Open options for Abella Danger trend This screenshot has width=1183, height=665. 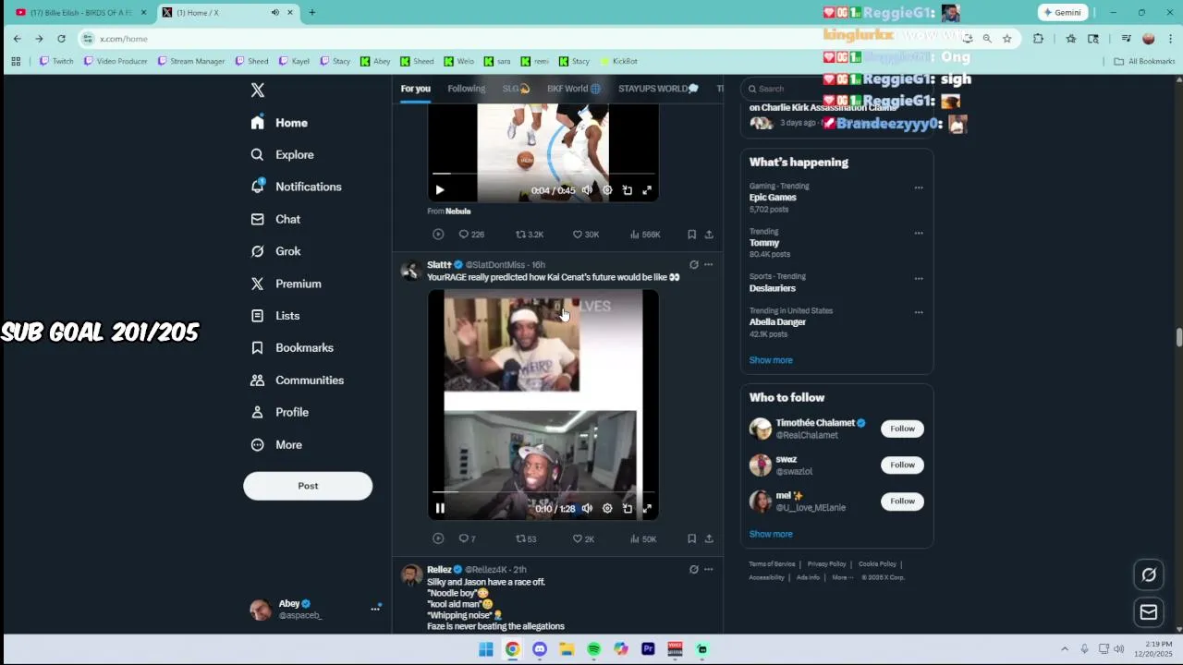919,312
